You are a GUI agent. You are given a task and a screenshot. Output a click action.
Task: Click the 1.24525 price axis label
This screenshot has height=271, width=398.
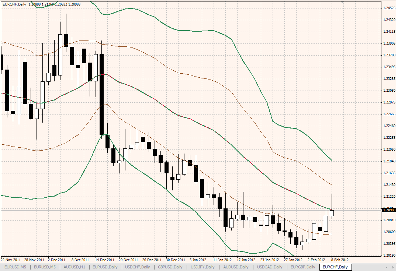click(x=389, y=8)
